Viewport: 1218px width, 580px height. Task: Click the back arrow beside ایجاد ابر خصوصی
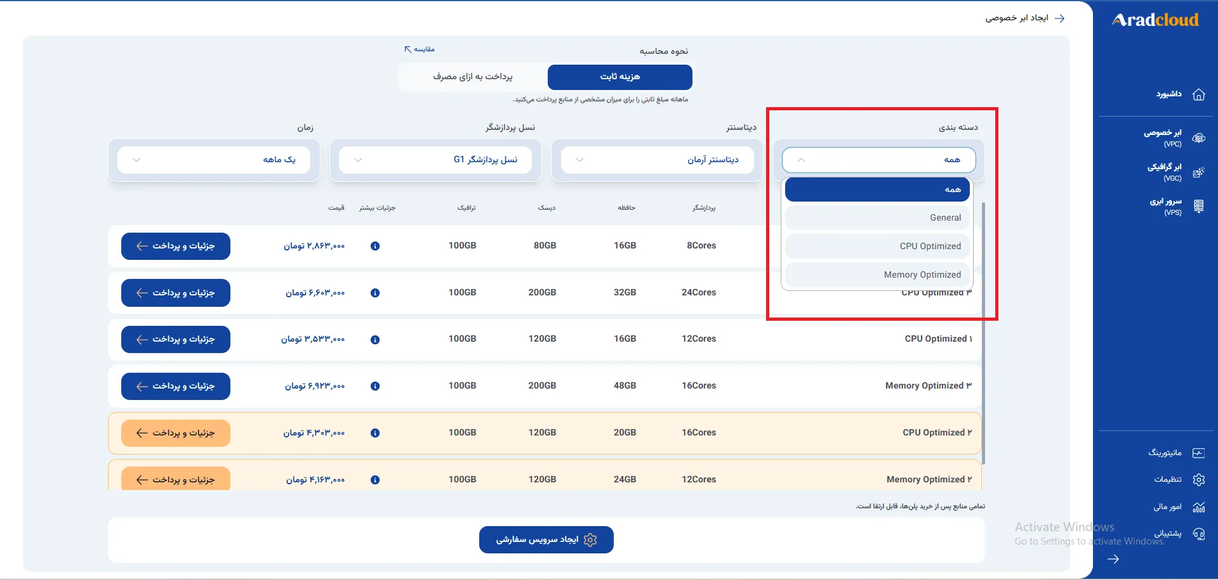(1059, 18)
